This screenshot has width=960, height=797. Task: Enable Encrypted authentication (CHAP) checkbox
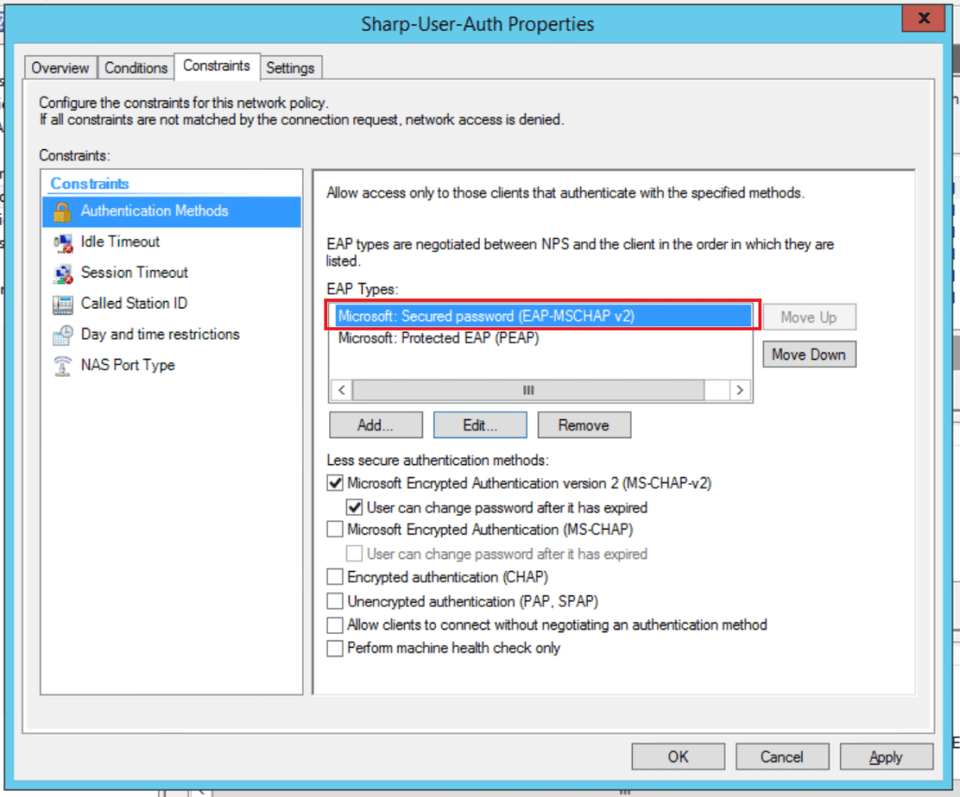tap(335, 578)
